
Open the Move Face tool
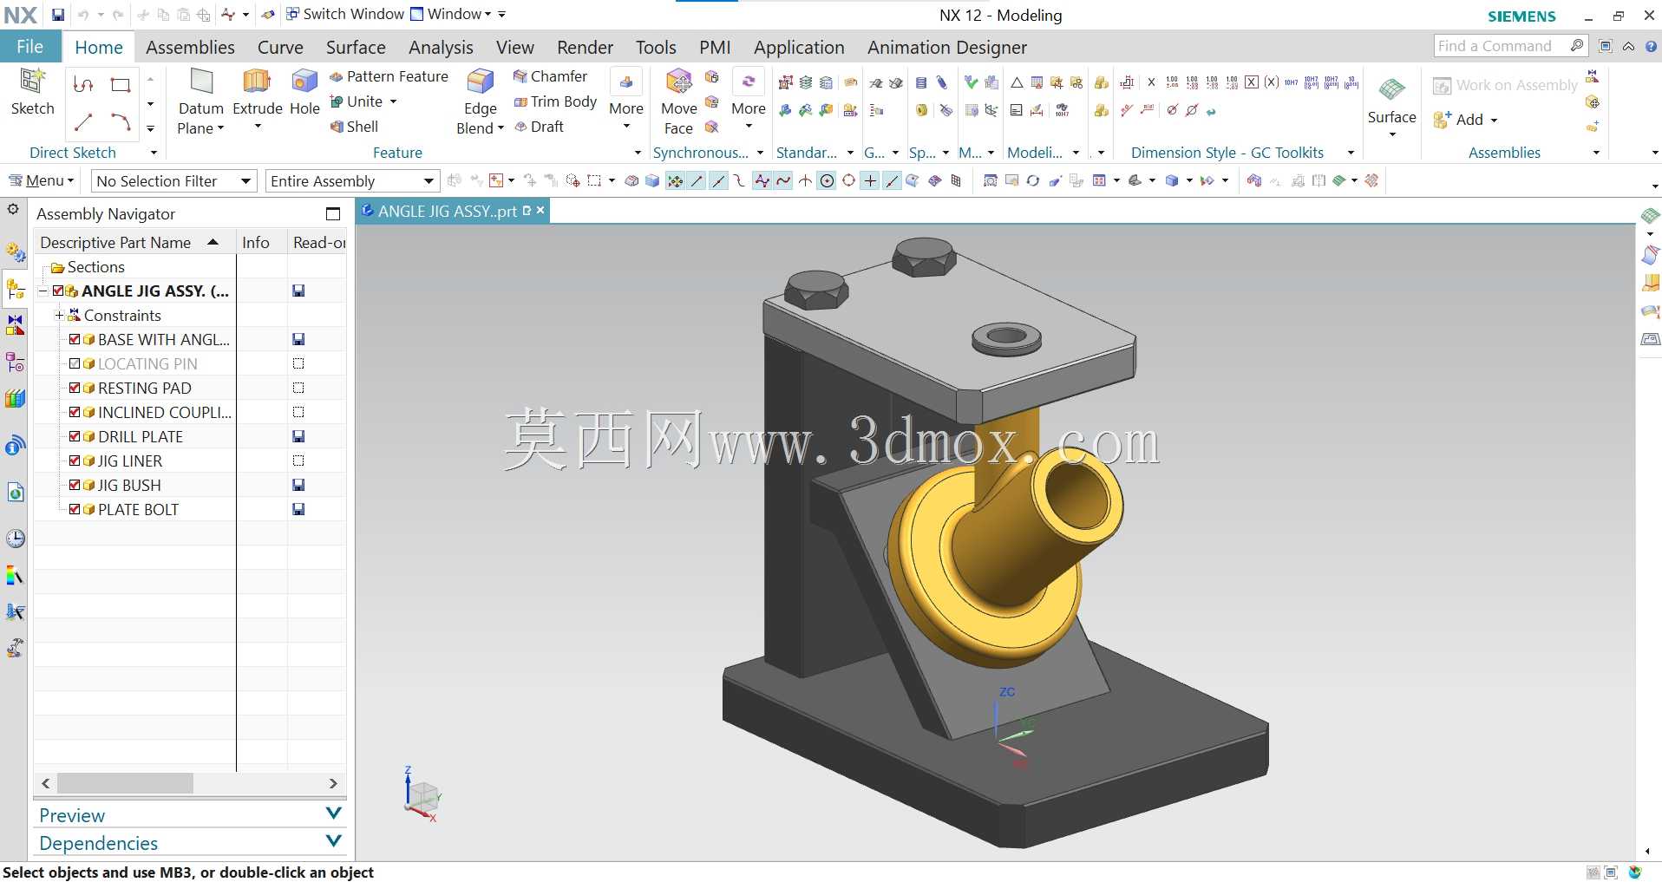pyautogui.click(x=678, y=102)
